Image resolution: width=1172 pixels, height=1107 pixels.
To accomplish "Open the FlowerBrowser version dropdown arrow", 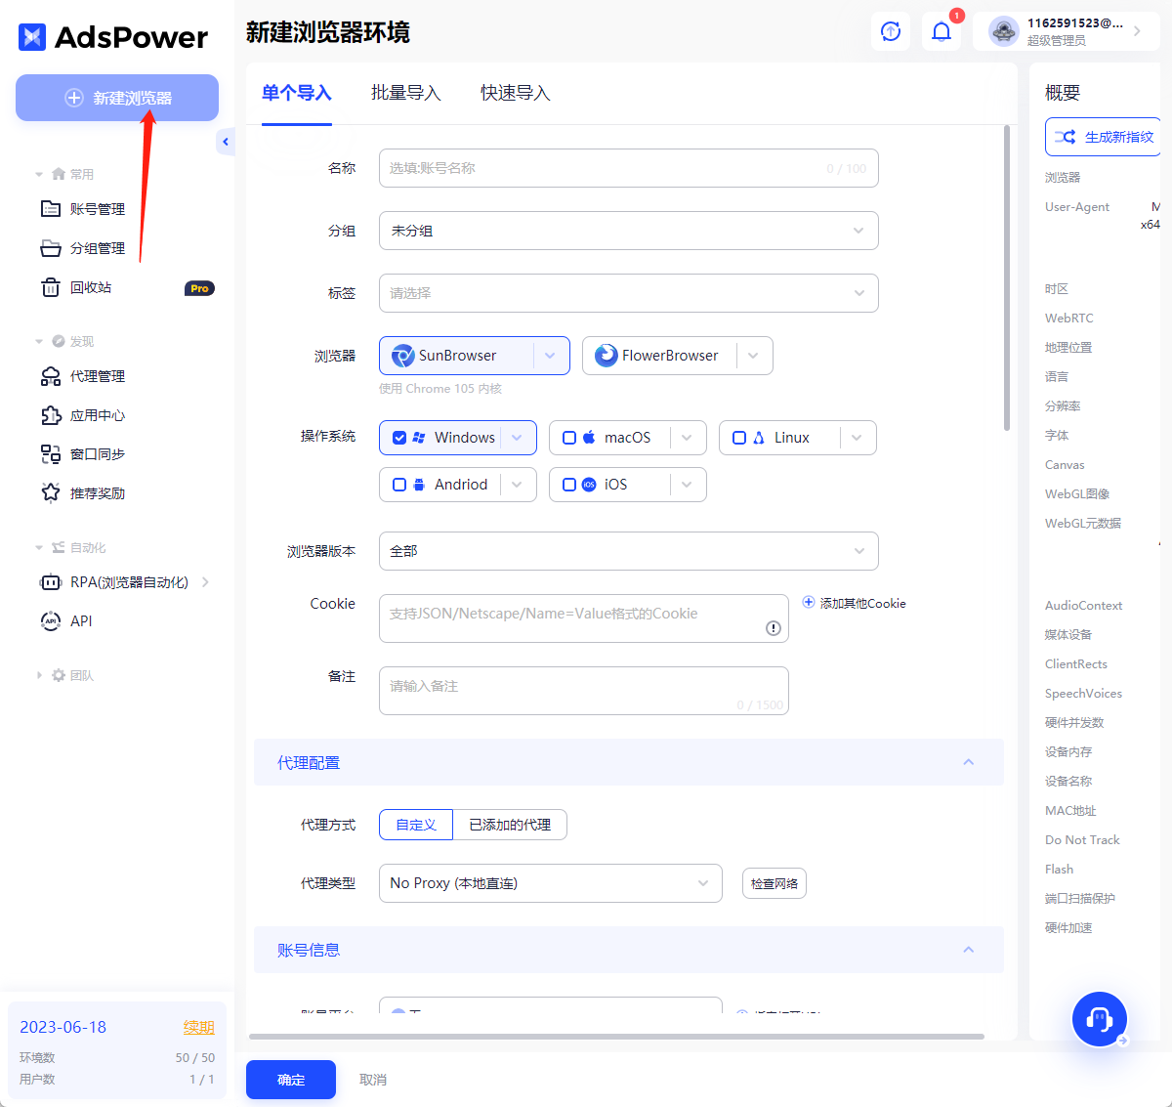I will tap(754, 356).
